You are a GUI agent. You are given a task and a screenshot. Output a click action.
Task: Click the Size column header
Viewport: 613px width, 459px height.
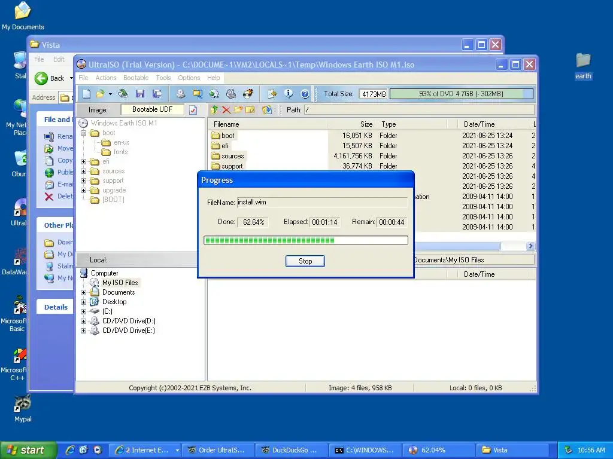tap(351, 124)
